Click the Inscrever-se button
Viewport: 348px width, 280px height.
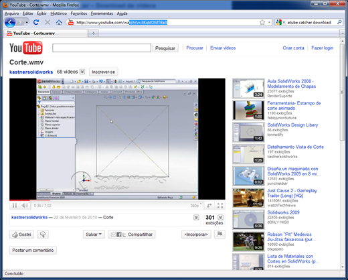click(x=103, y=72)
